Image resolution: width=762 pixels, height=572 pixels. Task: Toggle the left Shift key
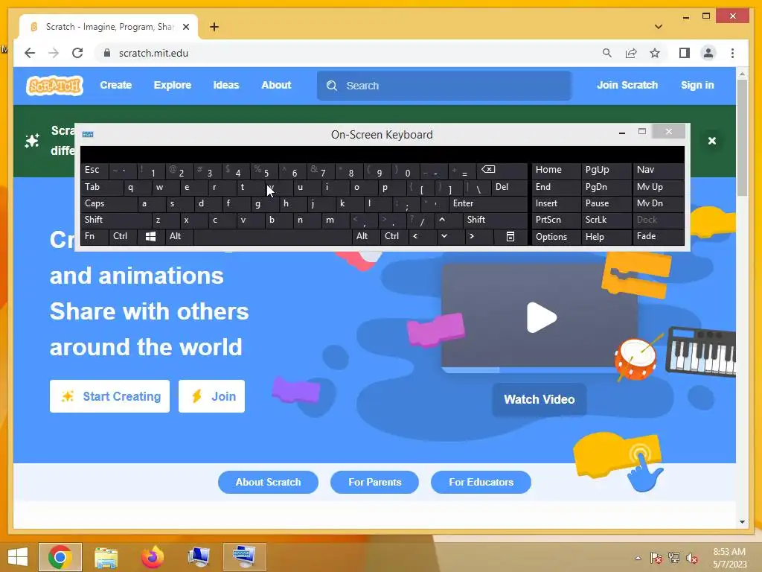pyautogui.click(x=116, y=220)
